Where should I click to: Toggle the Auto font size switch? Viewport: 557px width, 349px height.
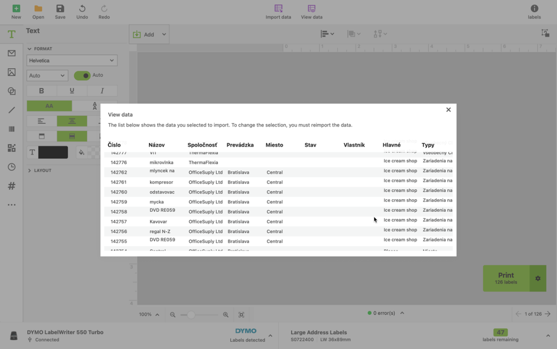(x=82, y=75)
